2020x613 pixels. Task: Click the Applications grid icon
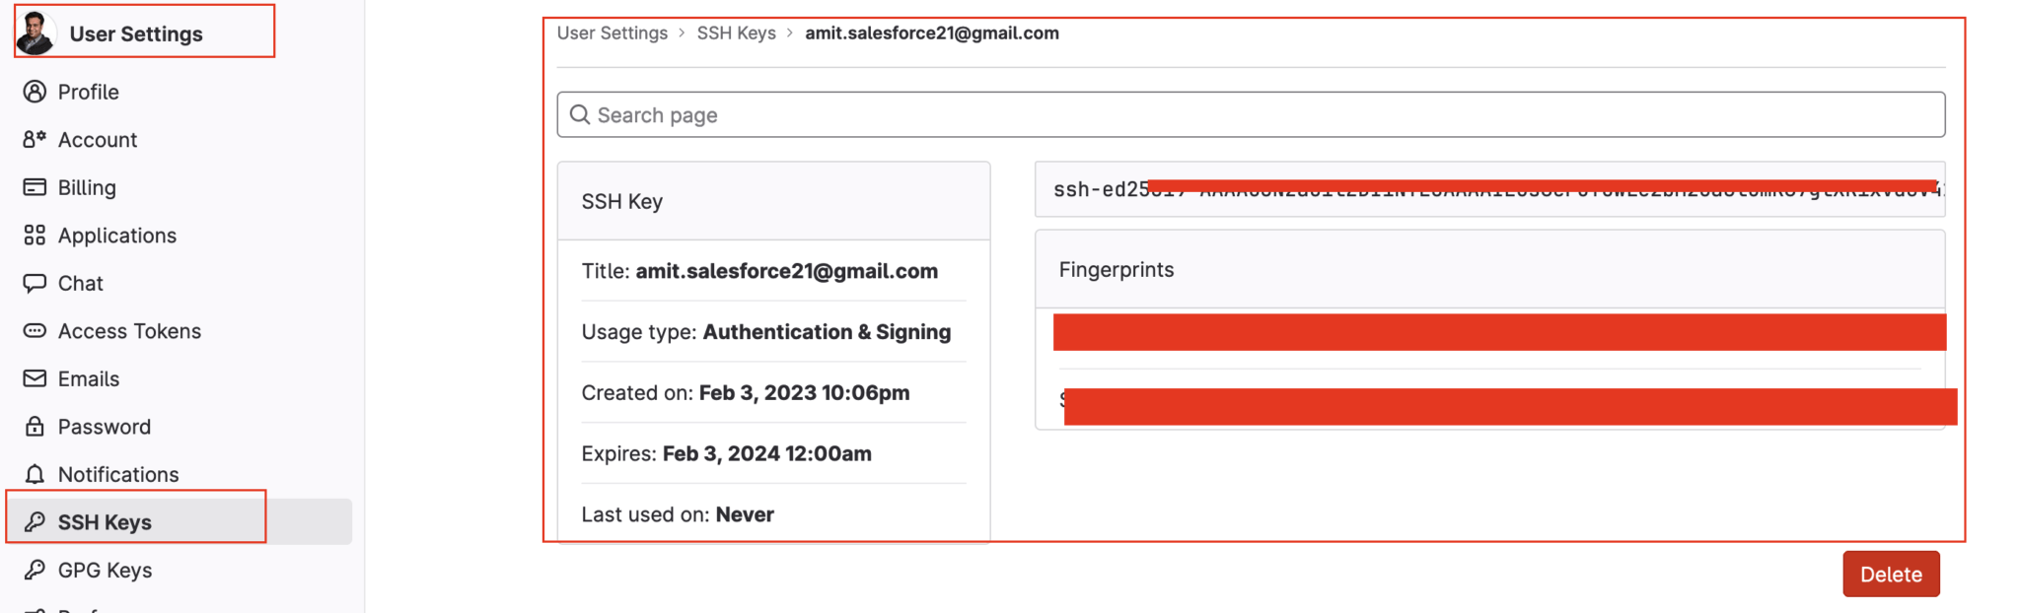click(35, 235)
